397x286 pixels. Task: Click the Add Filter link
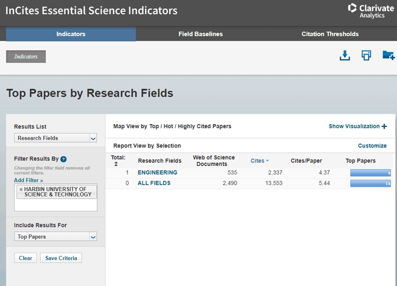pyautogui.click(x=28, y=180)
